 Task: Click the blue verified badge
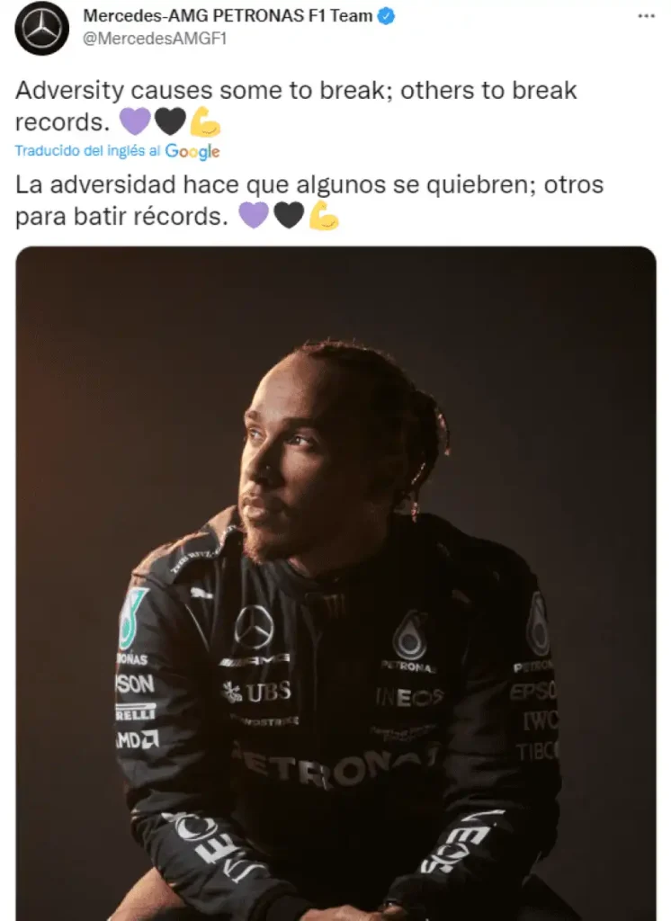click(386, 16)
